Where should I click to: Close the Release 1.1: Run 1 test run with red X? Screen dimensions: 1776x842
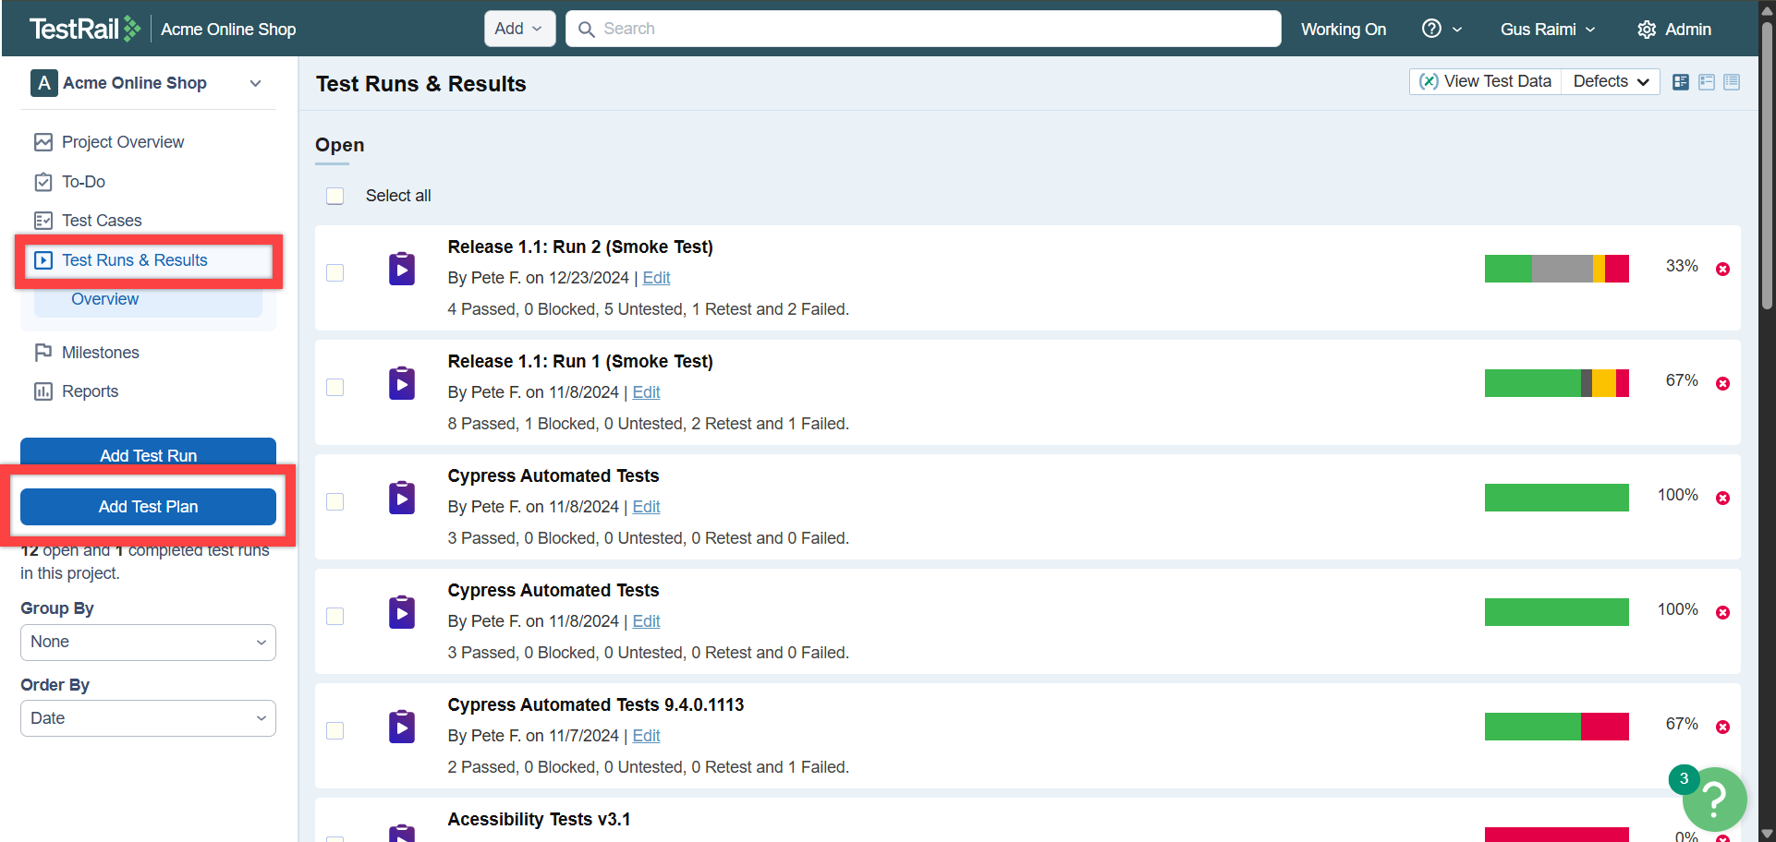[1722, 384]
